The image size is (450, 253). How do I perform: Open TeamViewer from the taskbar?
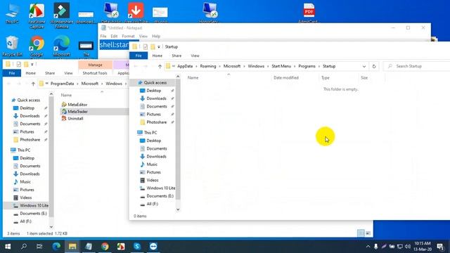153,247
